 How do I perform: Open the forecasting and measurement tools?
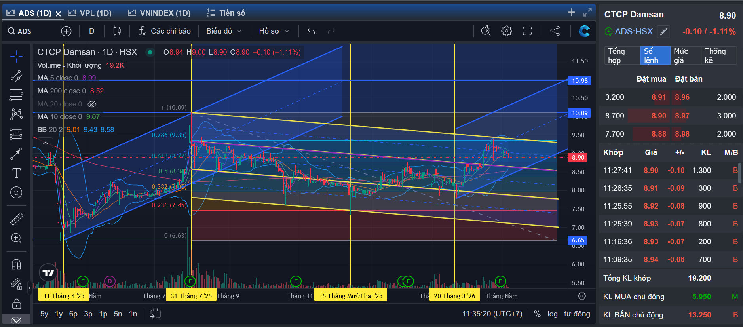point(16,134)
